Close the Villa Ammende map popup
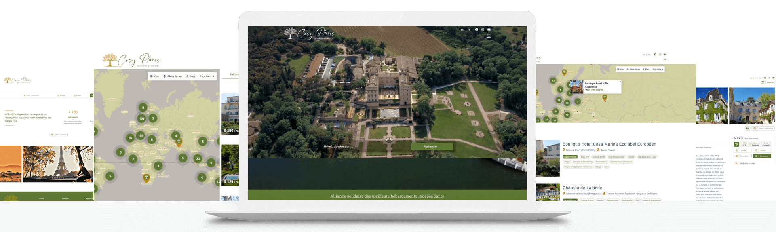Viewport: 776px width, 232px height. pyautogui.click(x=620, y=82)
